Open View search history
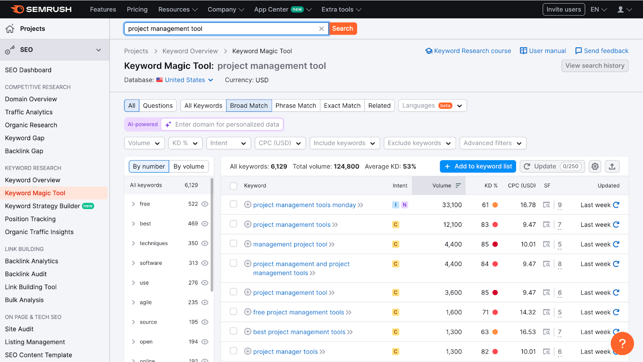 click(x=595, y=65)
